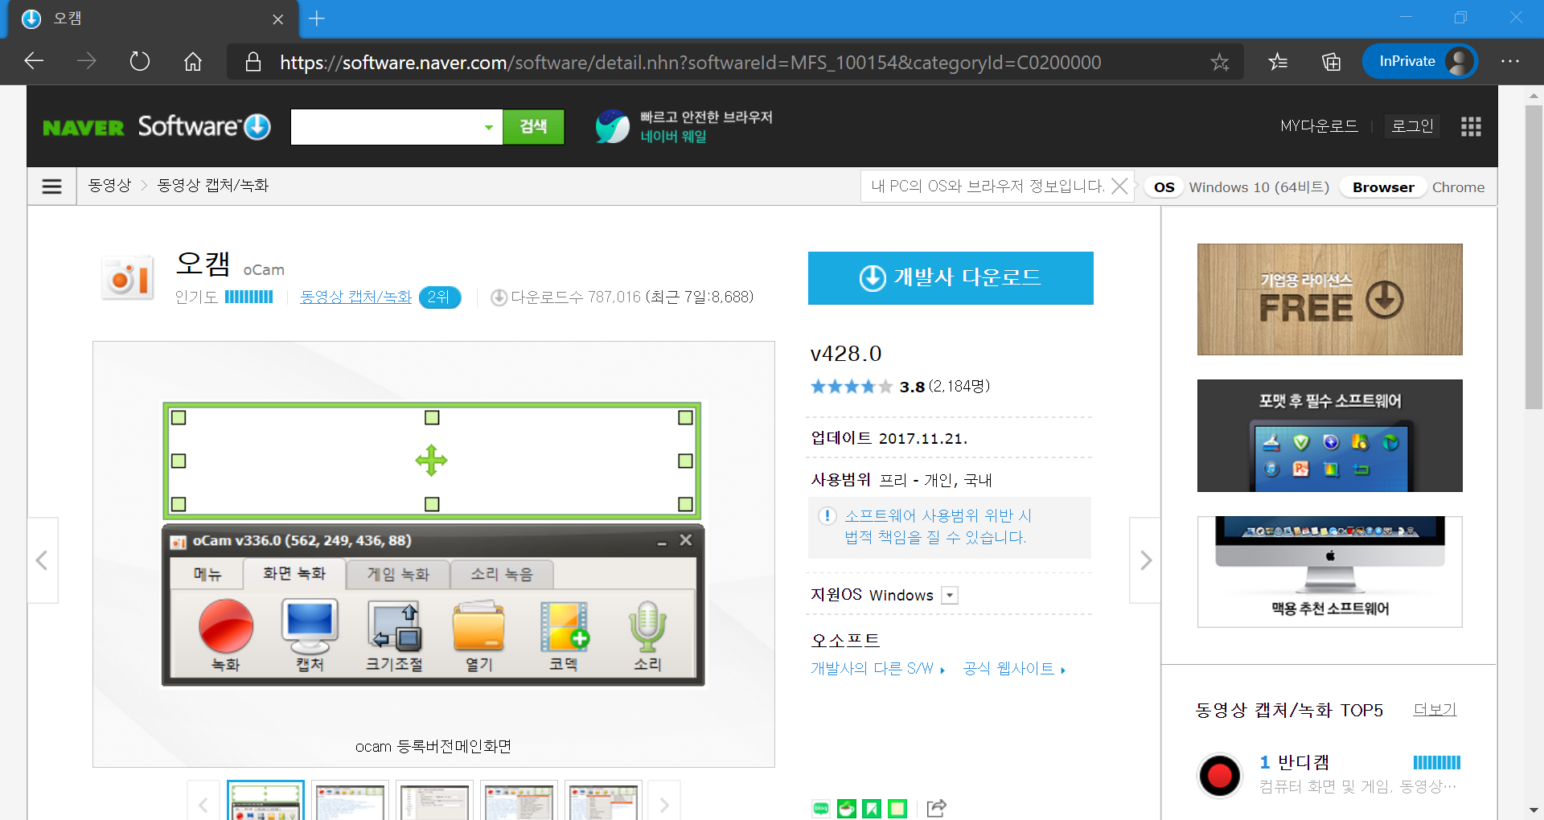Viewport: 1544px width, 820px height.
Task: Open the 반디캠 TOP5 entry
Action: pos(1304,762)
